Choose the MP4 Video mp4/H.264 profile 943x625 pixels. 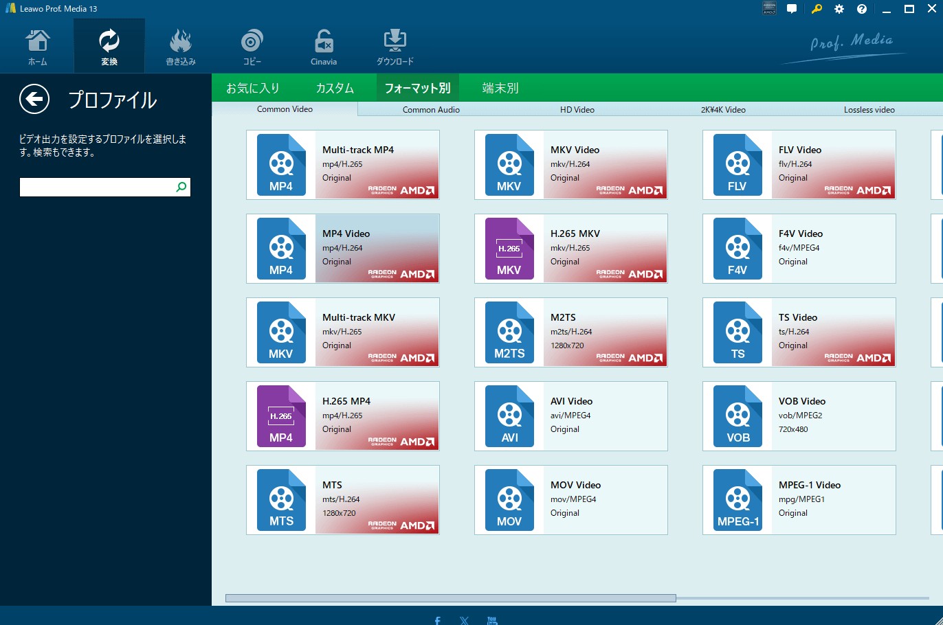[343, 249]
